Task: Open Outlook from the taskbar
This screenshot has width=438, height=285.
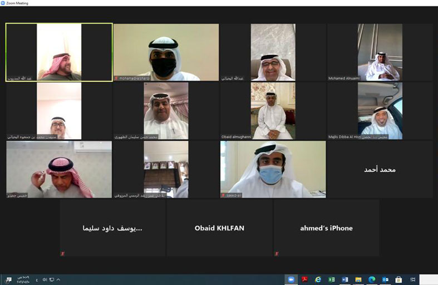Action: pyautogui.click(x=385, y=279)
